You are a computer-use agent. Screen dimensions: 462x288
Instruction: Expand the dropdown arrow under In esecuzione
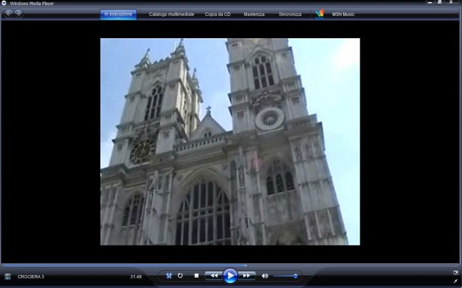click(x=118, y=18)
